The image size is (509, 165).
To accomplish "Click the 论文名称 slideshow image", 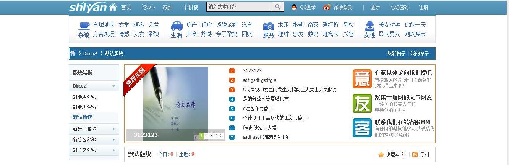I will tap(176, 104).
